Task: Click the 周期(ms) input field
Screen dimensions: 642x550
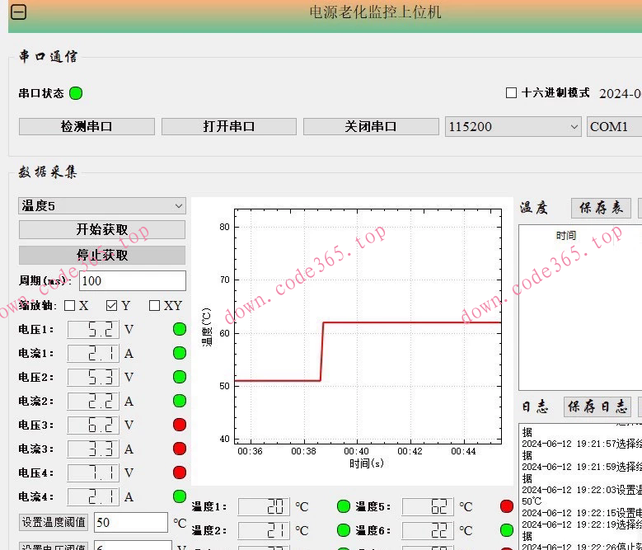Action: point(132,281)
